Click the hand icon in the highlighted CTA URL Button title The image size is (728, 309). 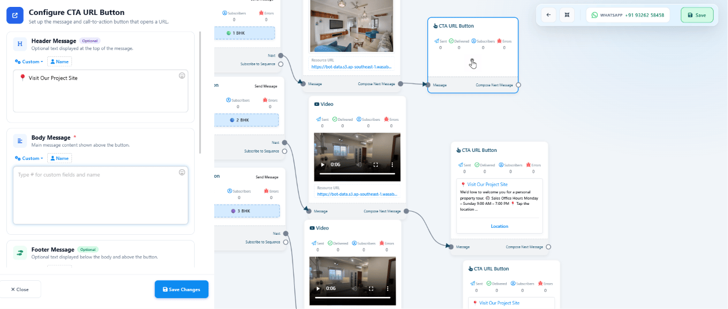tap(435, 26)
